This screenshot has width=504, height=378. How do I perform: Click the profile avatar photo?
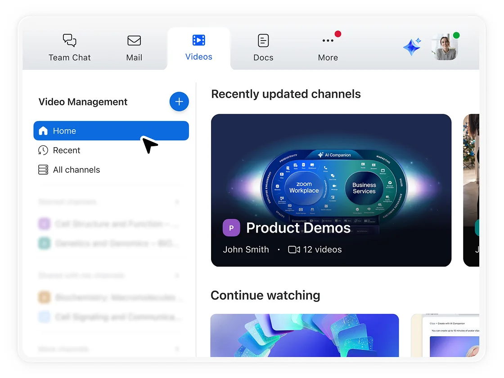[x=444, y=47]
